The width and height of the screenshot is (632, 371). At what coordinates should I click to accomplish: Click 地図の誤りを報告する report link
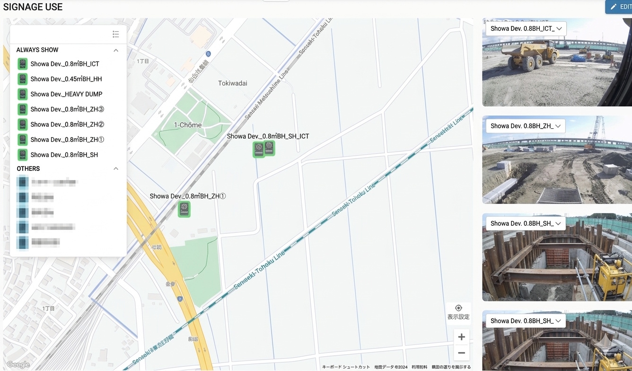pyautogui.click(x=451, y=367)
